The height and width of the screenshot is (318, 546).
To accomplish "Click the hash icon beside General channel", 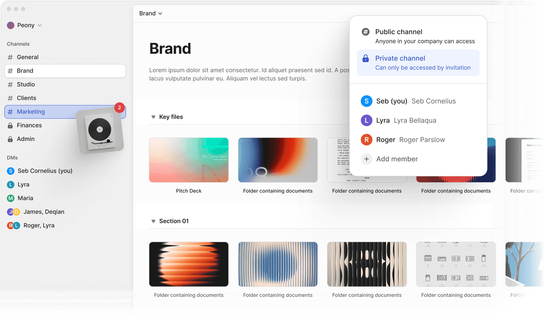I will coord(10,57).
